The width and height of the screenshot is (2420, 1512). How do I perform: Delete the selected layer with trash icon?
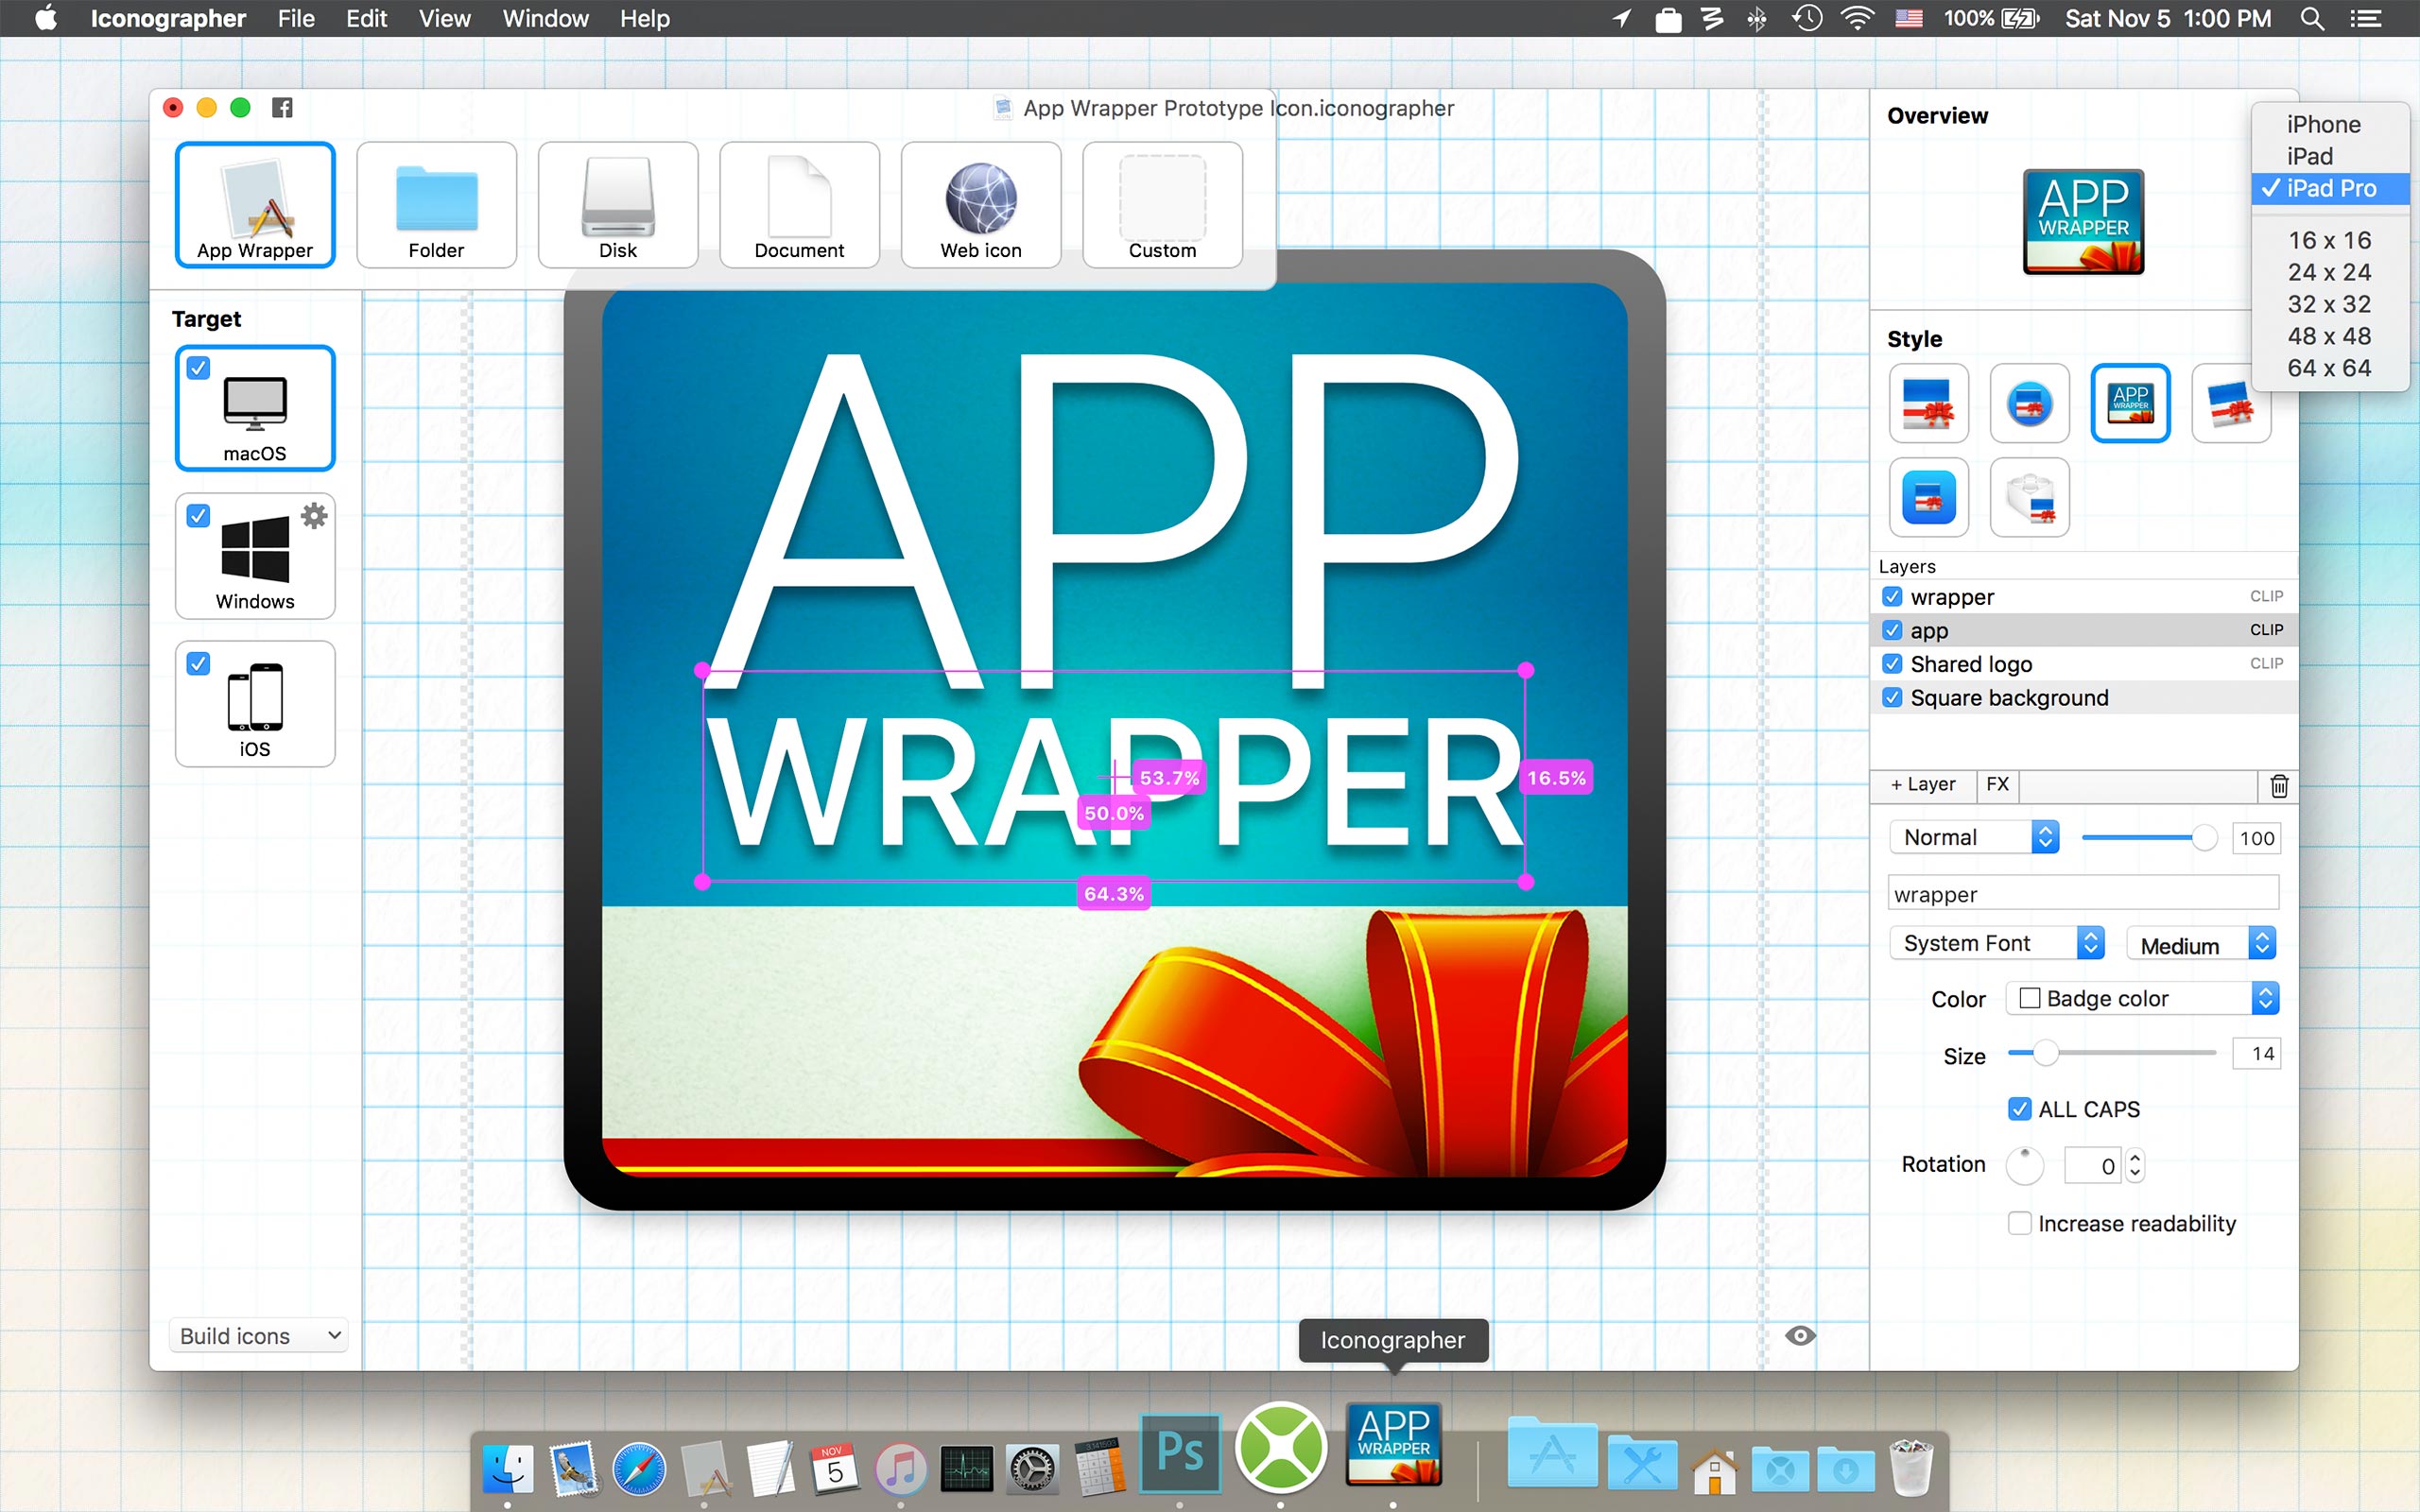tap(2279, 787)
